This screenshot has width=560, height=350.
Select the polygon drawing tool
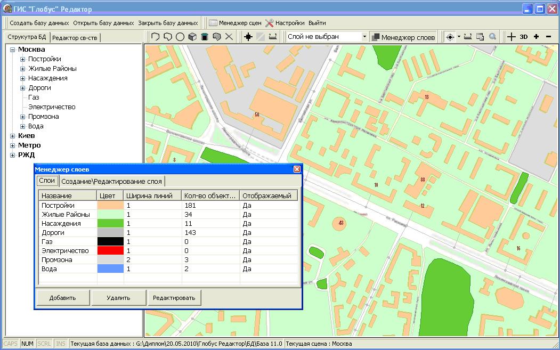coord(156,37)
